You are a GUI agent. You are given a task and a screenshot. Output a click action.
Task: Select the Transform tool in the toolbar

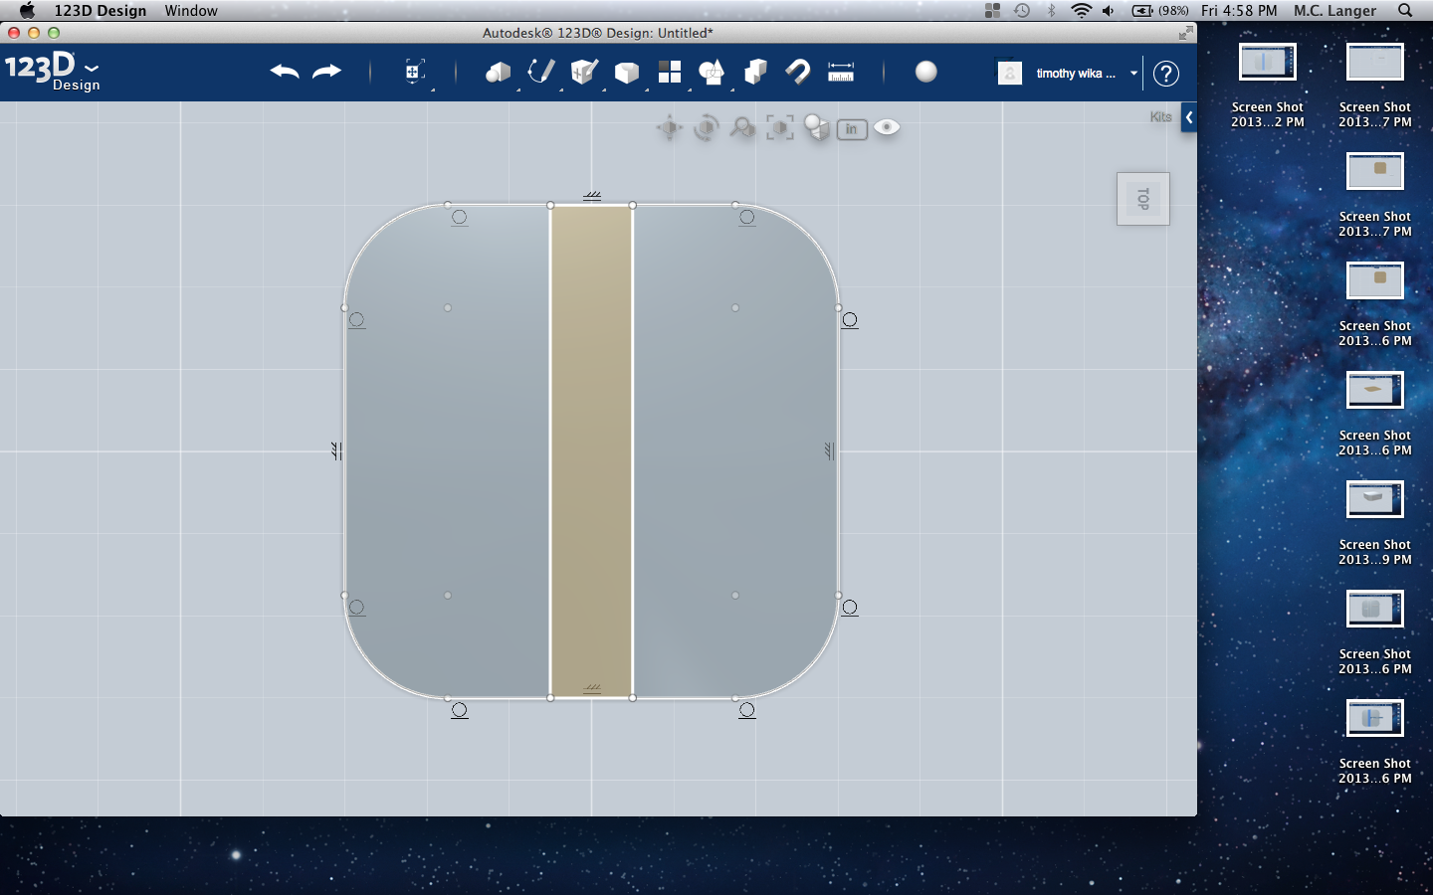click(415, 71)
